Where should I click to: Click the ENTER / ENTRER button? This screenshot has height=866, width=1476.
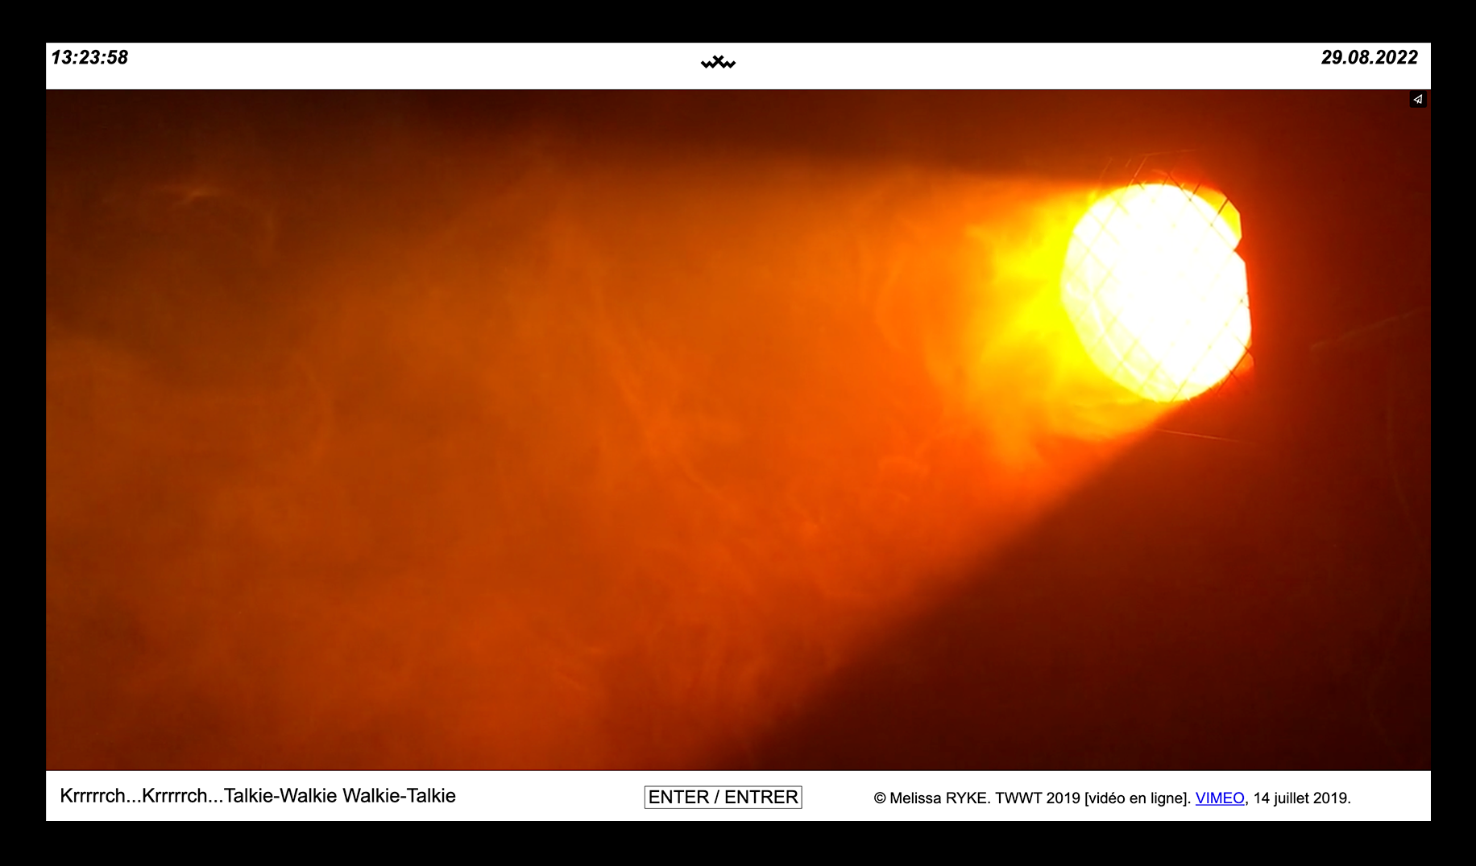[723, 797]
